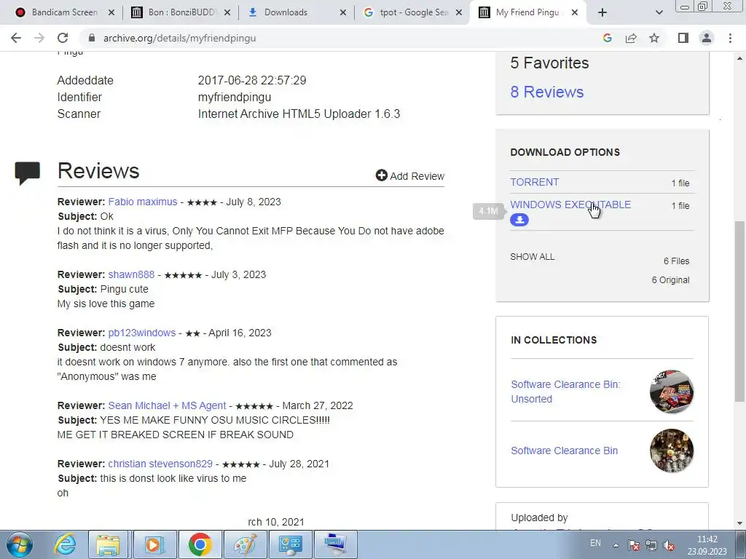The width and height of the screenshot is (746, 559).
Task: Open Windows Media Player in taskbar
Action: point(154,544)
